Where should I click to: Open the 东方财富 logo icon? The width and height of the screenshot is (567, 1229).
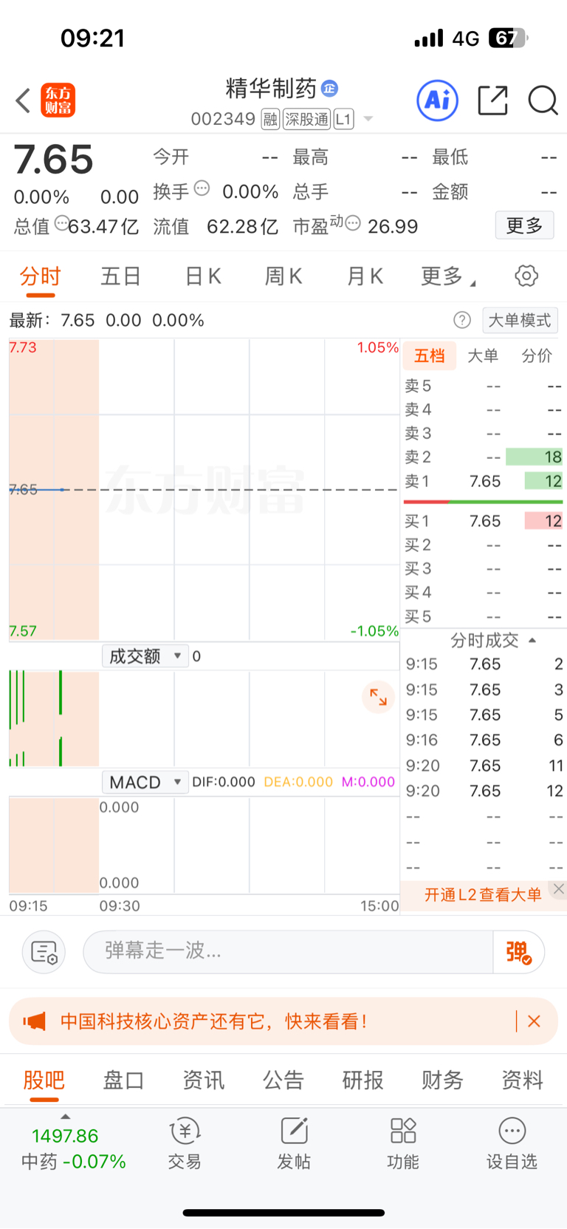pos(58,101)
